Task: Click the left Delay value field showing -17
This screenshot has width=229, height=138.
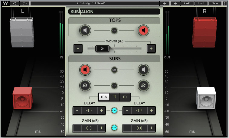Action: click(x=89, y=110)
